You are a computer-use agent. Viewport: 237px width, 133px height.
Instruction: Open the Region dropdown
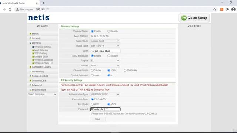(x=105, y=61)
